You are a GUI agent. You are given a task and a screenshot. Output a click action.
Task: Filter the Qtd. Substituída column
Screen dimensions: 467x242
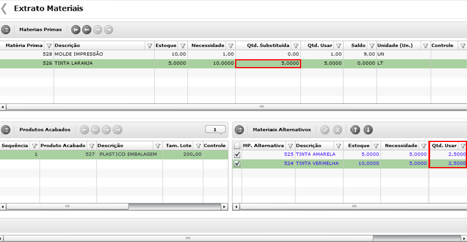tap(296, 46)
